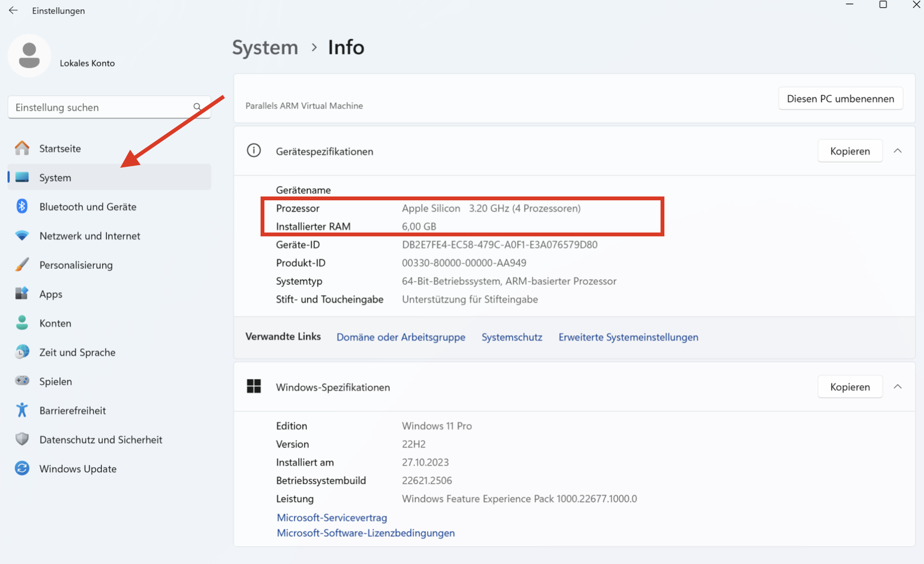The width and height of the screenshot is (924, 564).
Task: Open Zeit und Sprache settings
Action: pos(109,352)
